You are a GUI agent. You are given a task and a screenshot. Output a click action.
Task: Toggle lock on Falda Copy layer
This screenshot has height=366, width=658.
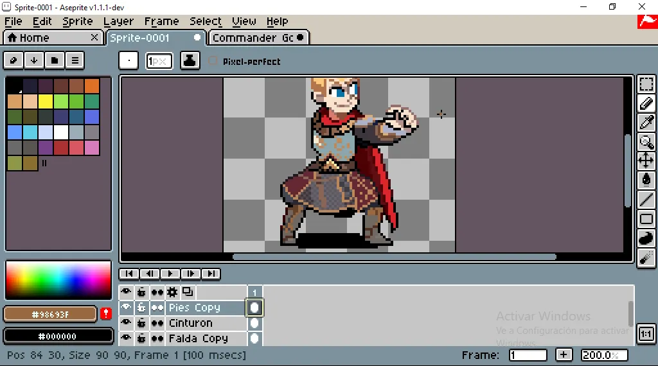pyautogui.click(x=141, y=338)
